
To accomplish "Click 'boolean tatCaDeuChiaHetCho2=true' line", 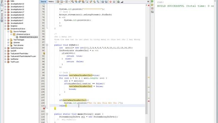I will coord(79,75).
